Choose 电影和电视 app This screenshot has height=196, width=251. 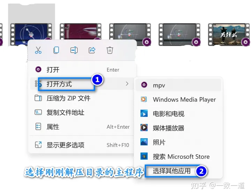click(x=178, y=114)
